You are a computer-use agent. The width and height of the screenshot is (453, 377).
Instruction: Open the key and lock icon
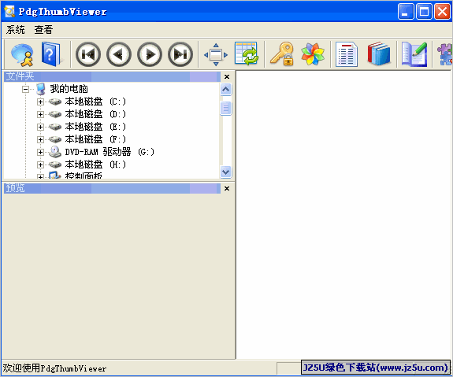click(x=282, y=54)
